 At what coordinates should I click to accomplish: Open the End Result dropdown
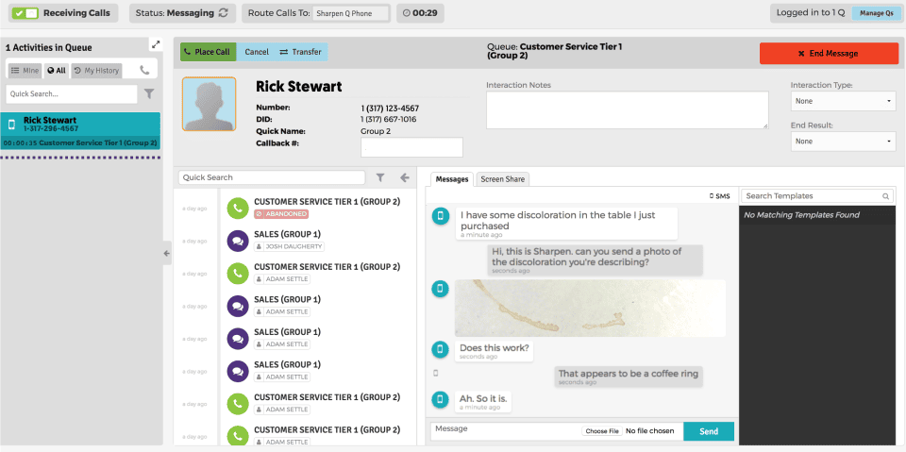pyautogui.click(x=843, y=141)
